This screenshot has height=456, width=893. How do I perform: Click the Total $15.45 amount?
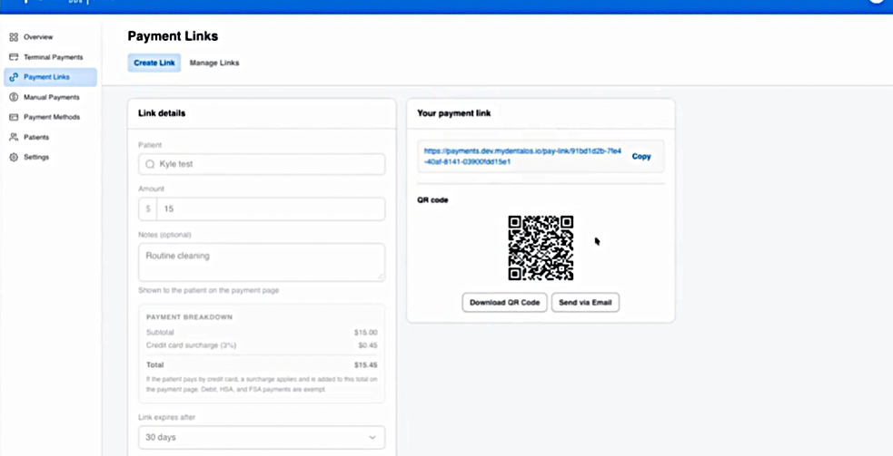coord(365,365)
